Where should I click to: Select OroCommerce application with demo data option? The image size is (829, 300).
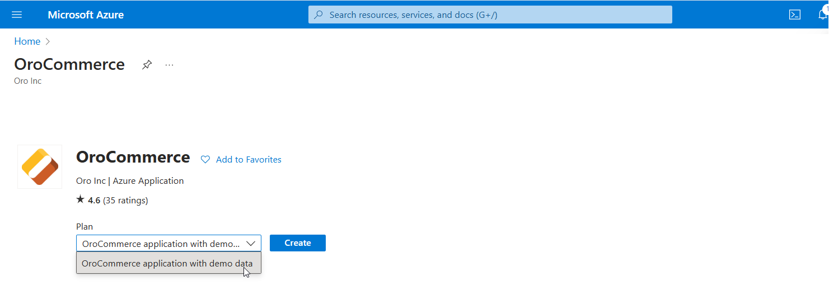pyautogui.click(x=167, y=263)
